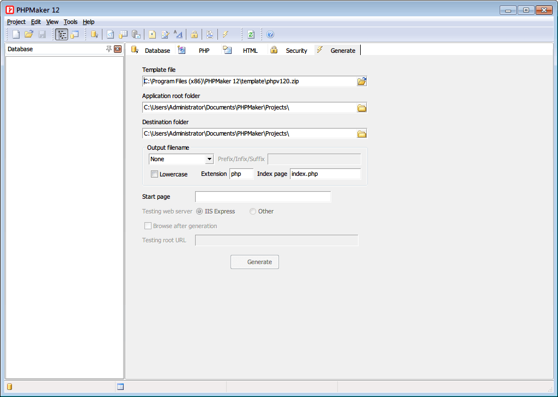Screen dimensions: 558x397
Task: Click the status bar table grid icon
Action: click(120, 387)
